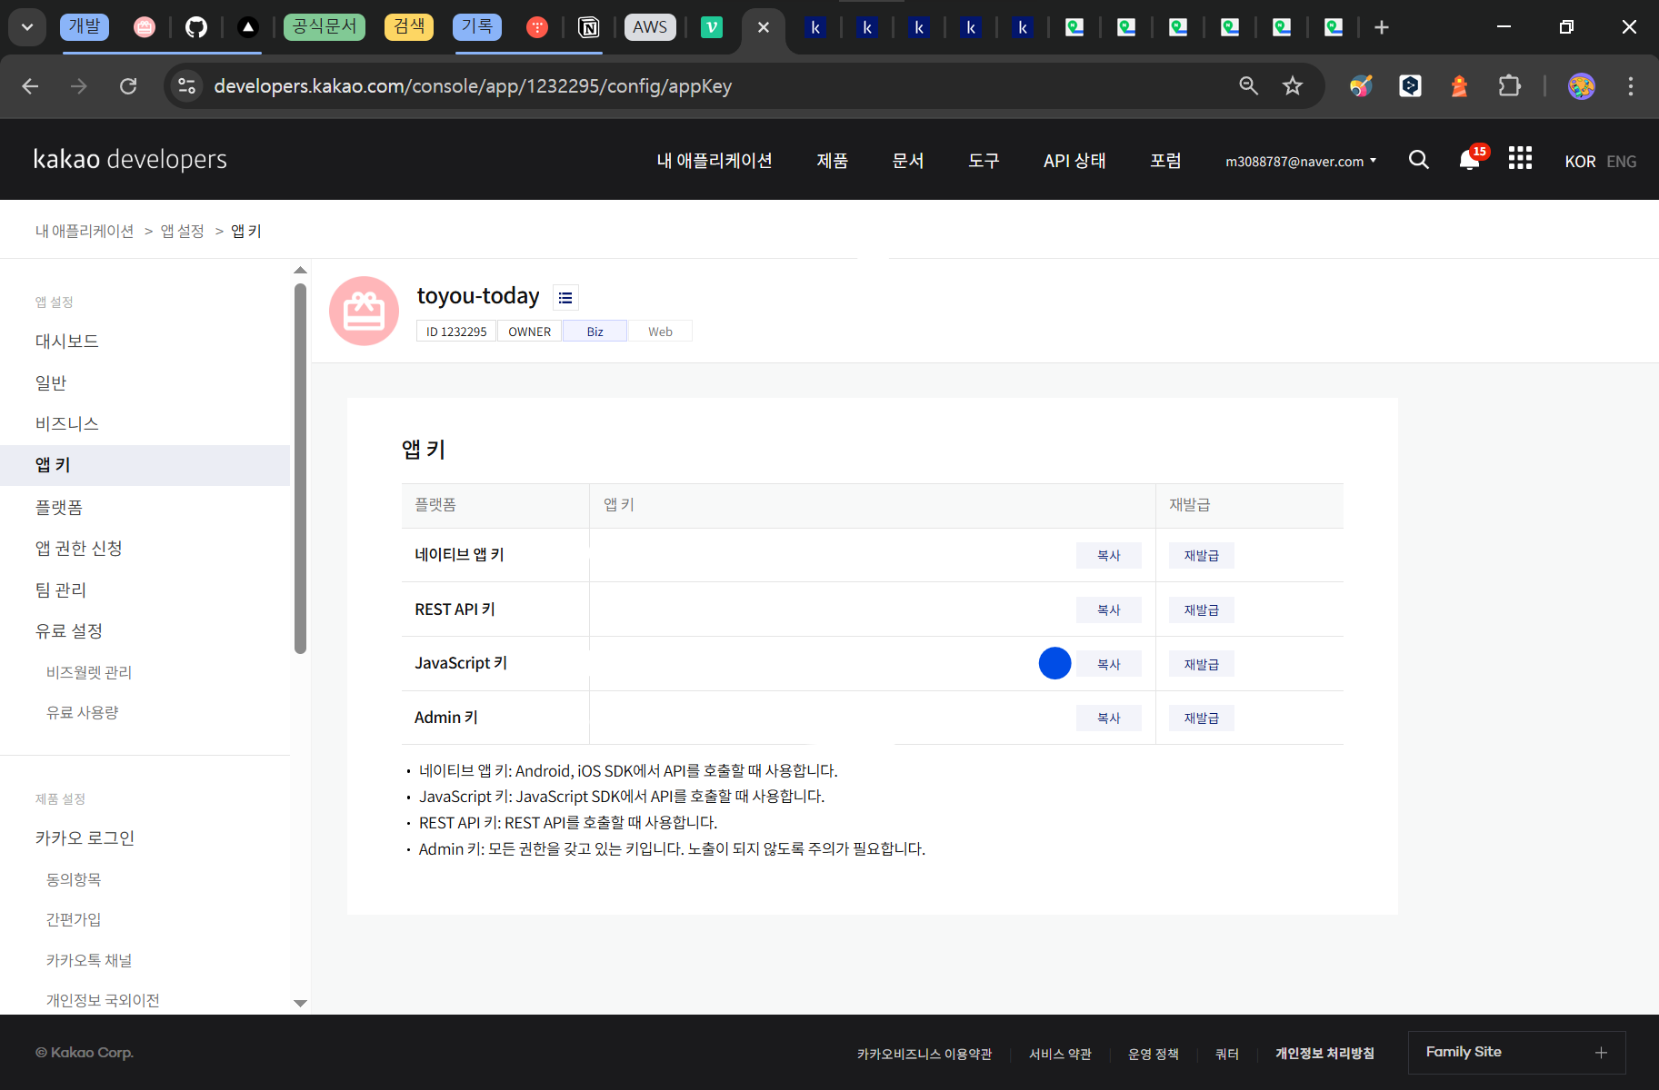Open 비즈니스 in sidebar

tap(67, 423)
